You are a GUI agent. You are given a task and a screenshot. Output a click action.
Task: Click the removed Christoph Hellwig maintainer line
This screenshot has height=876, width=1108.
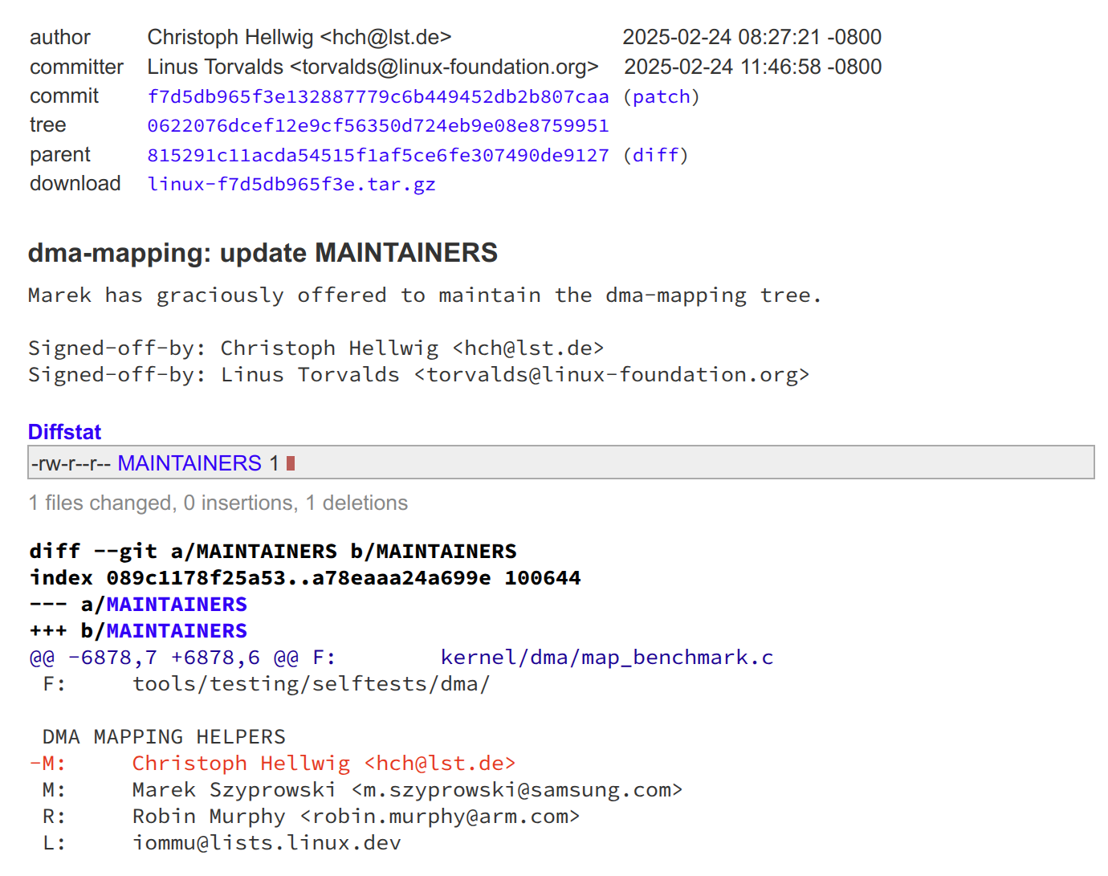coord(273,763)
